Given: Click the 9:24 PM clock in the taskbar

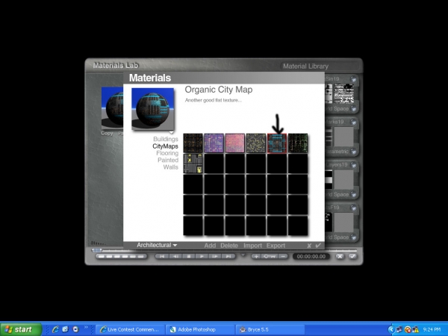Looking at the screenshot, I should (432, 330).
